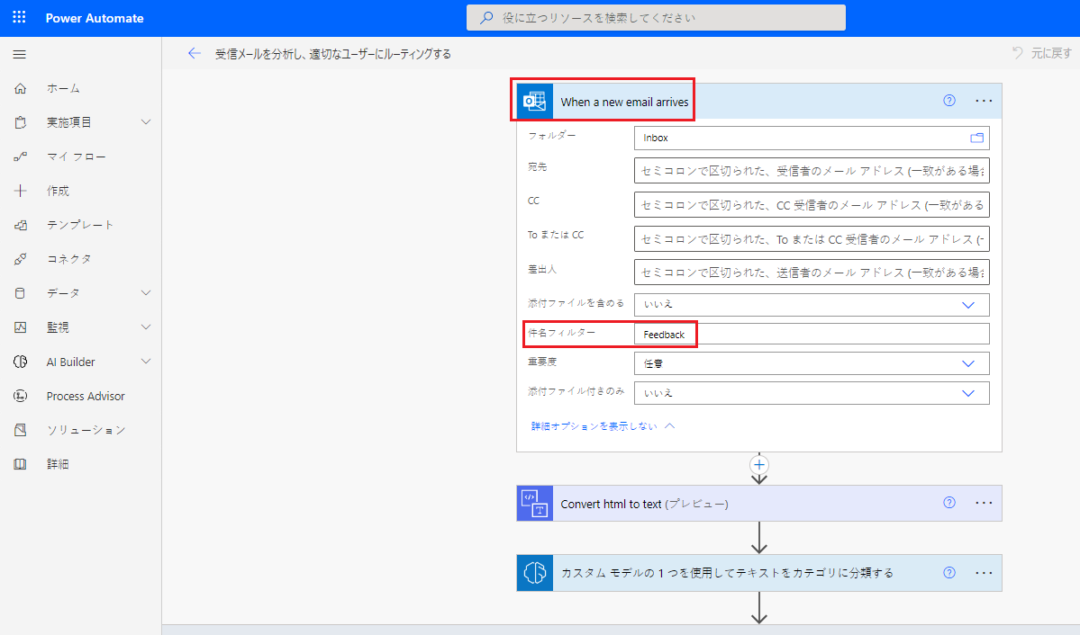Viewport: 1080px width, 635px height.
Task: Open the app launcher waffle icon
Action: [x=19, y=17]
